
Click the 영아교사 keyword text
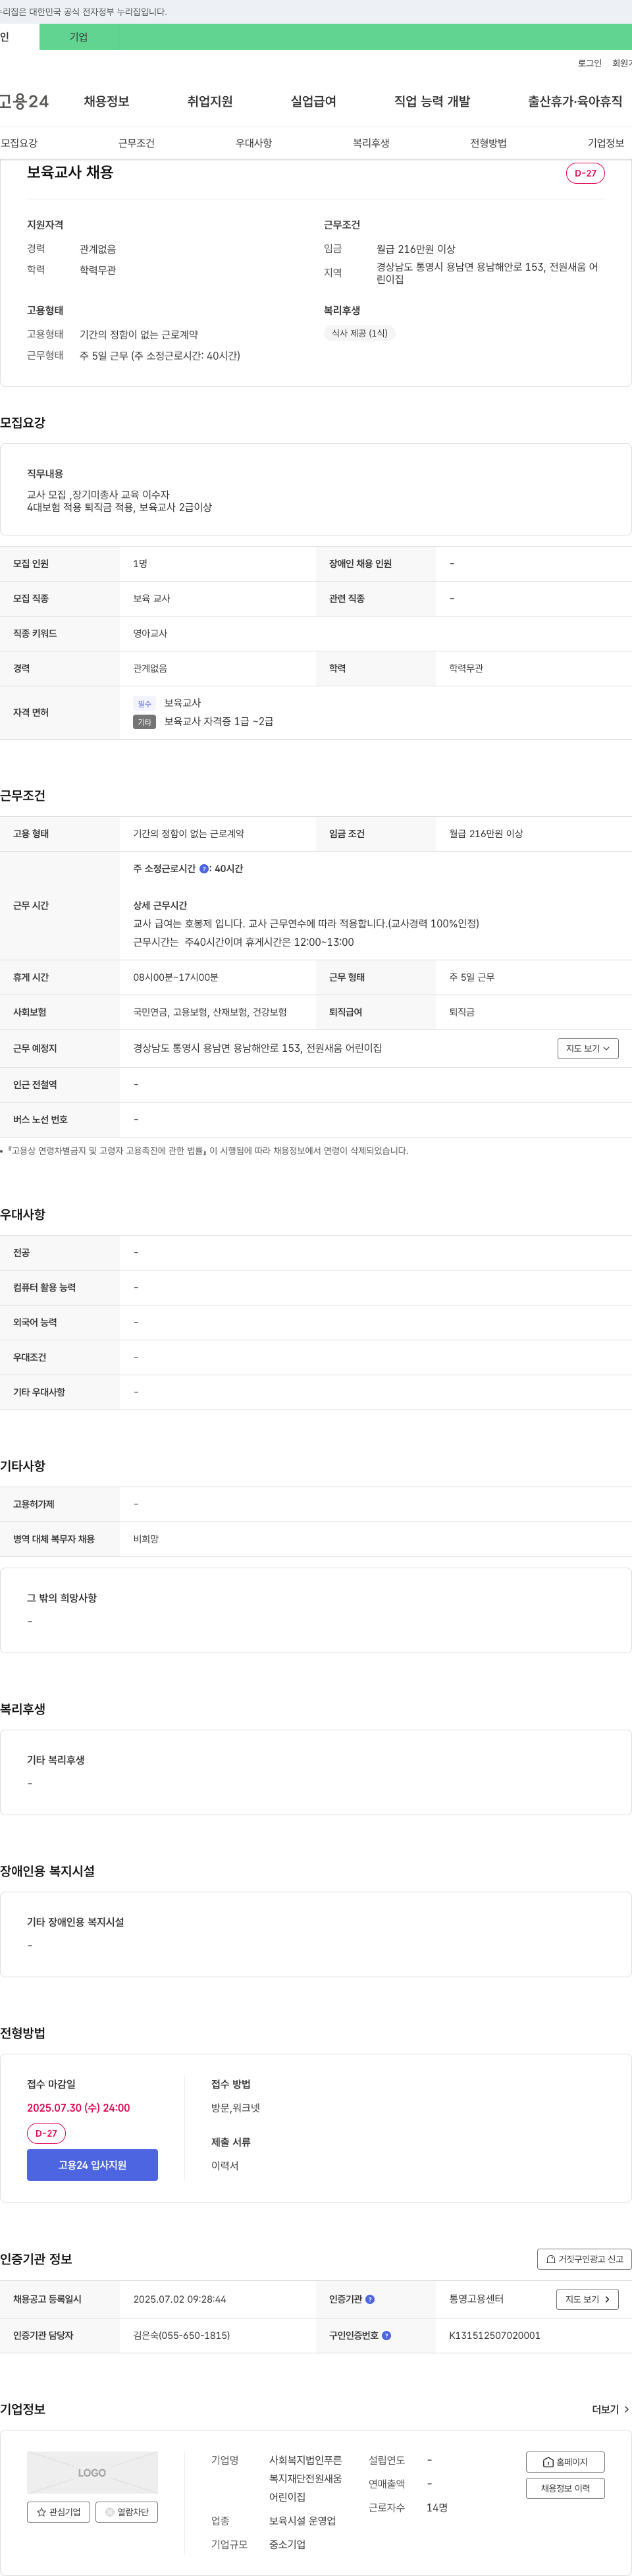150,633
